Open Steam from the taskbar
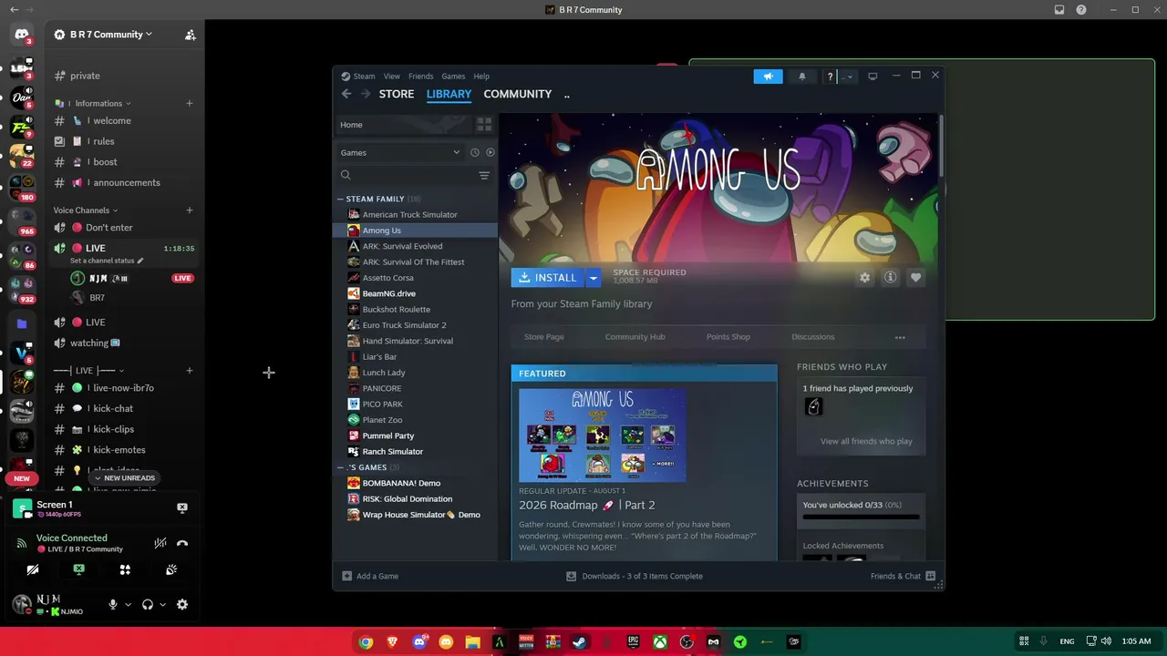Viewport: 1167px width, 656px height. tap(580, 641)
